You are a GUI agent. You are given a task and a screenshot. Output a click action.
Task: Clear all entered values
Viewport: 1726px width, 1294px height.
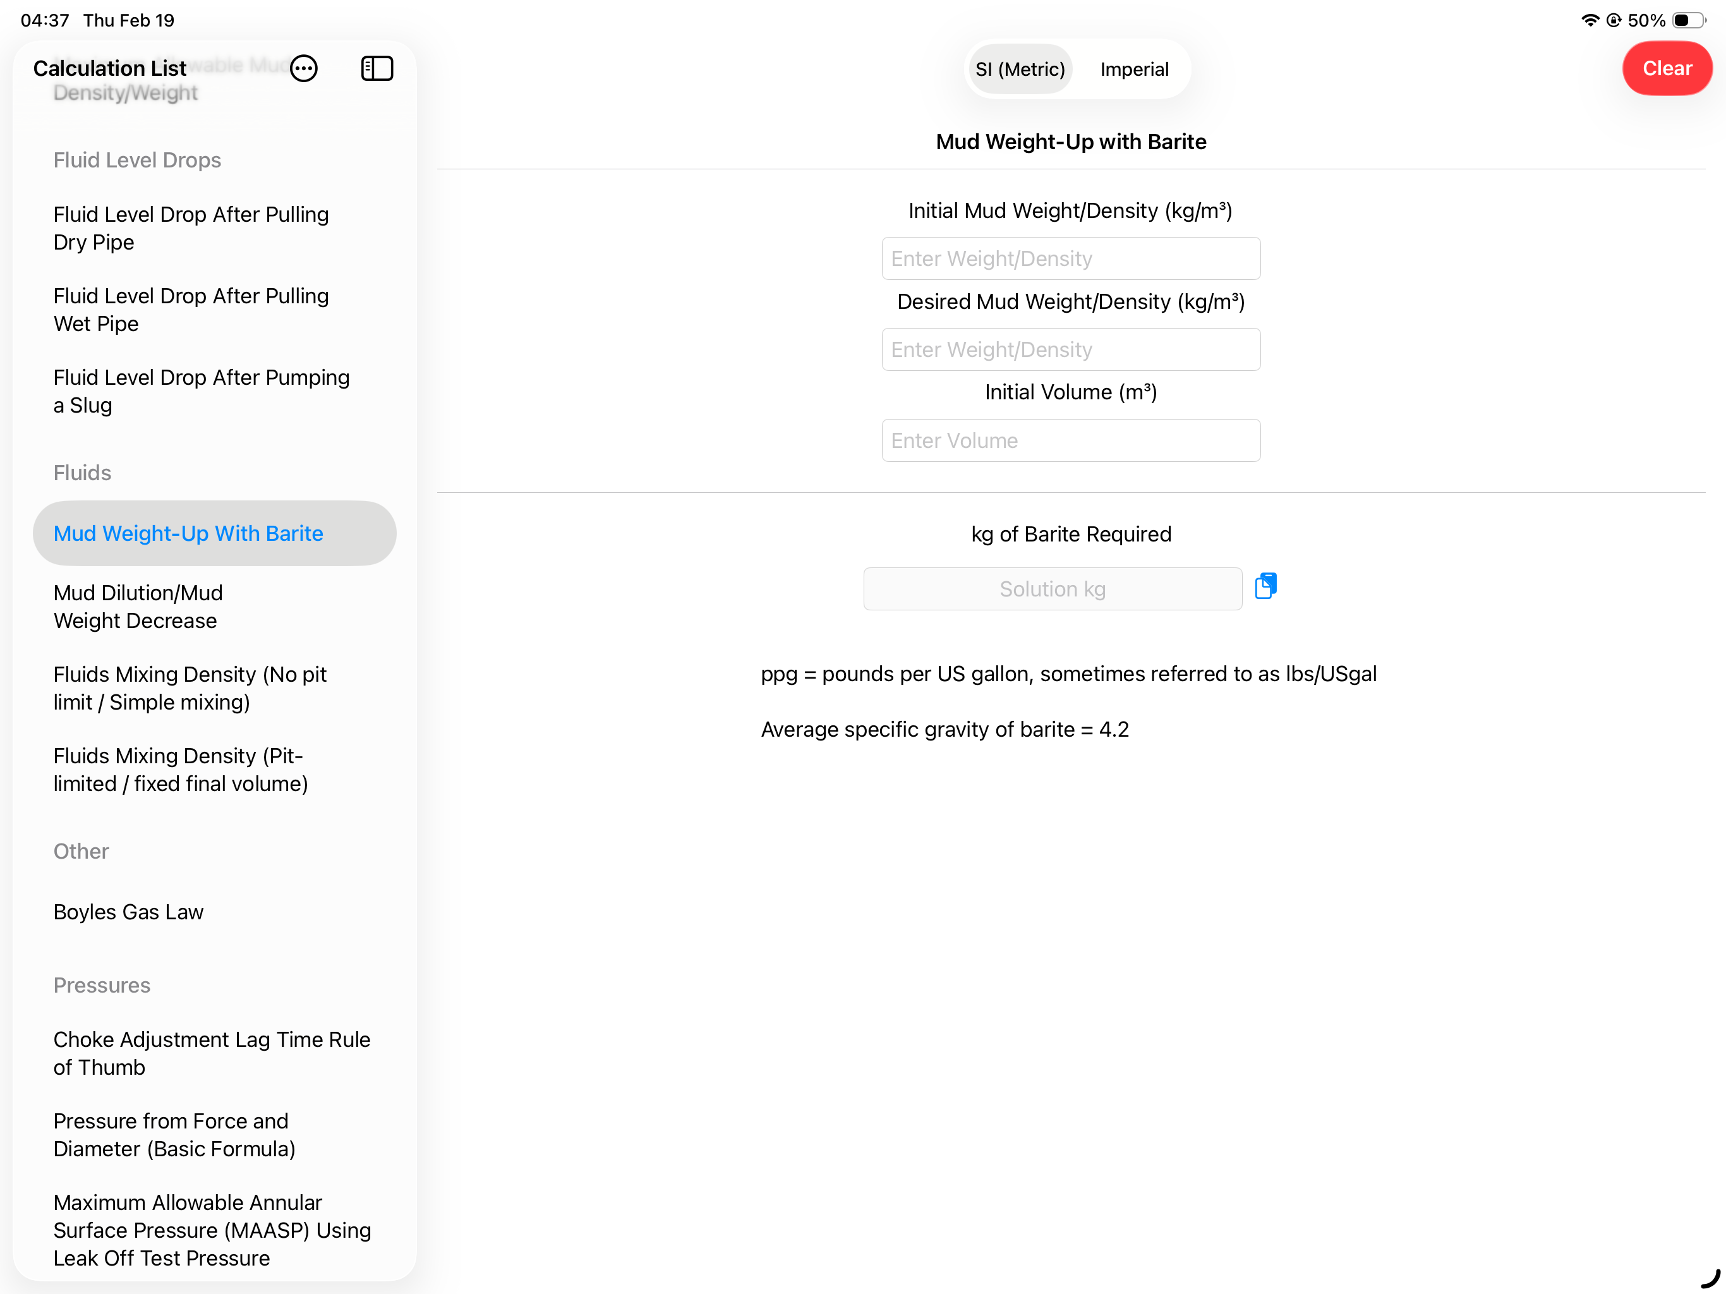pyautogui.click(x=1667, y=69)
